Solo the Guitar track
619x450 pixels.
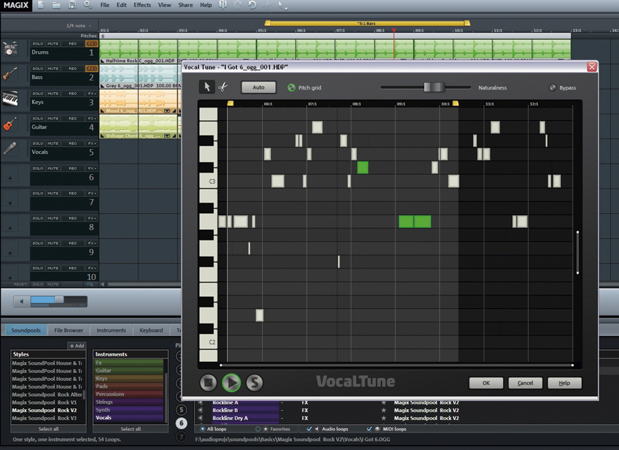[38, 118]
